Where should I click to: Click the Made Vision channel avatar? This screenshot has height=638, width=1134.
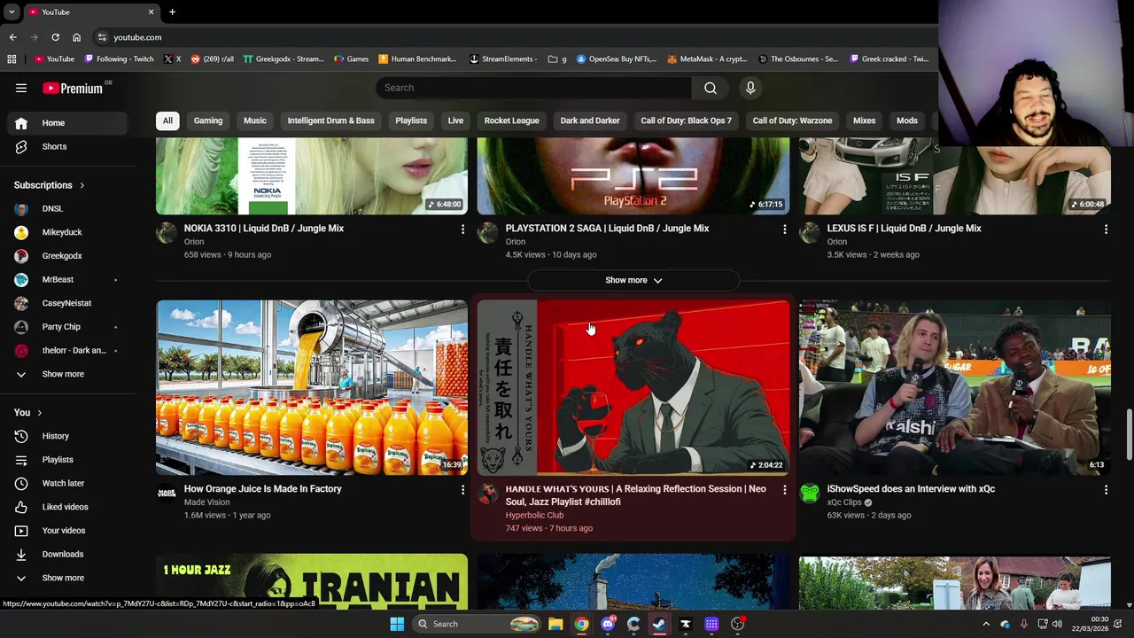tap(167, 494)
